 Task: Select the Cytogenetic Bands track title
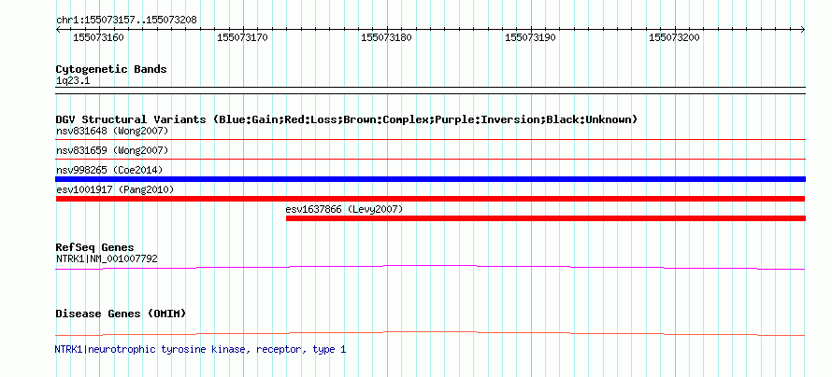coord(111,69)
